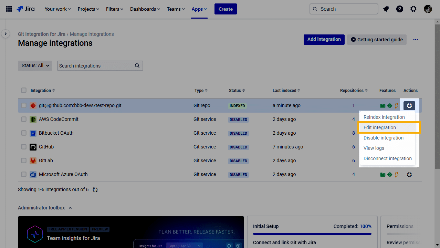This screenshot has height=248, width=440.
Task: Open the repository count 1 for test-repo.git
Action: tap(354, 106)
